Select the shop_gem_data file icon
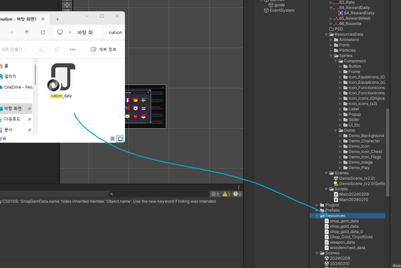The width and height of the screenshot is (401, 268). coord(327,221)
